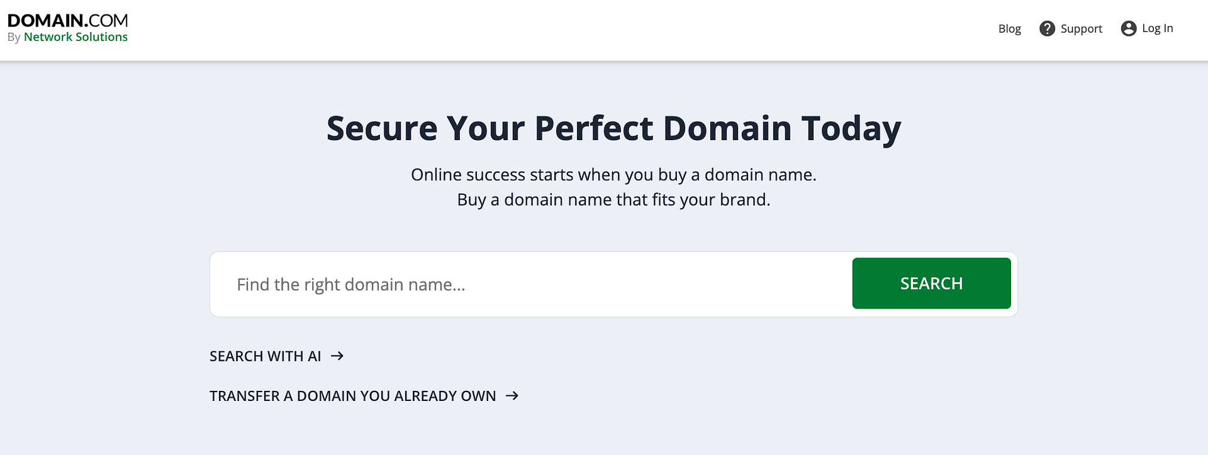Focus the domain name search field
The height and width of the screenshot is (455, 1208).
point(528,285)
